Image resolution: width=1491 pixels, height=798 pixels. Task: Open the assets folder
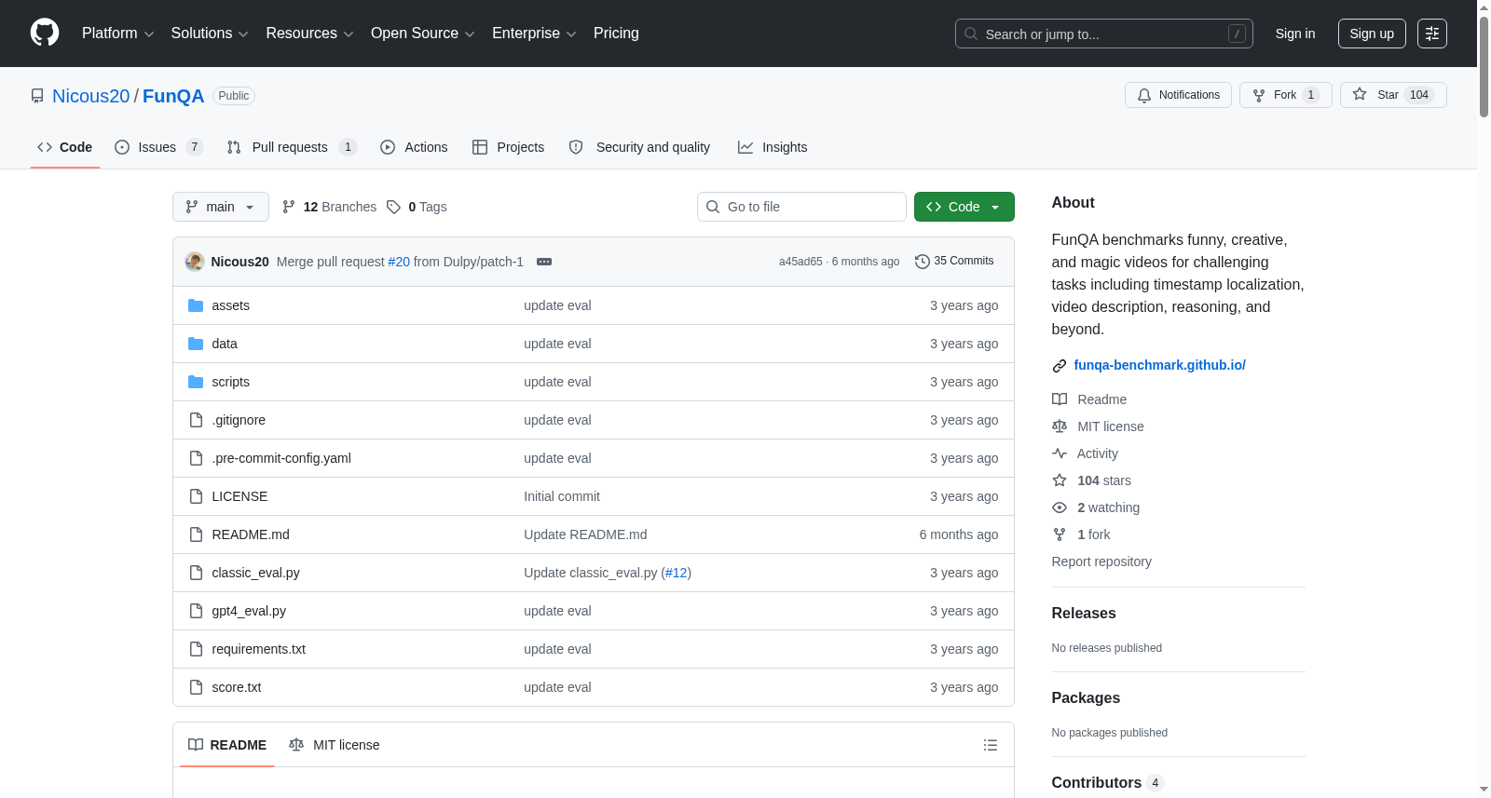tap(230, 305)
